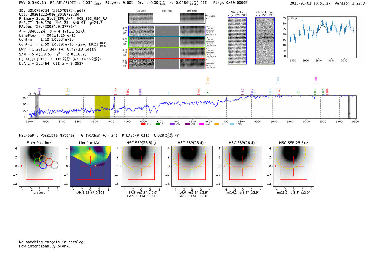Click the orange HeII legend swatch
Image resolution: width=384 pixels, height=261 pixels.
217,124
